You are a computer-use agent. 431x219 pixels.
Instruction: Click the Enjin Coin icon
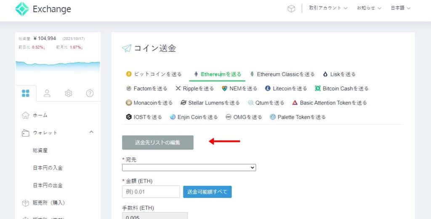(173, 117)
